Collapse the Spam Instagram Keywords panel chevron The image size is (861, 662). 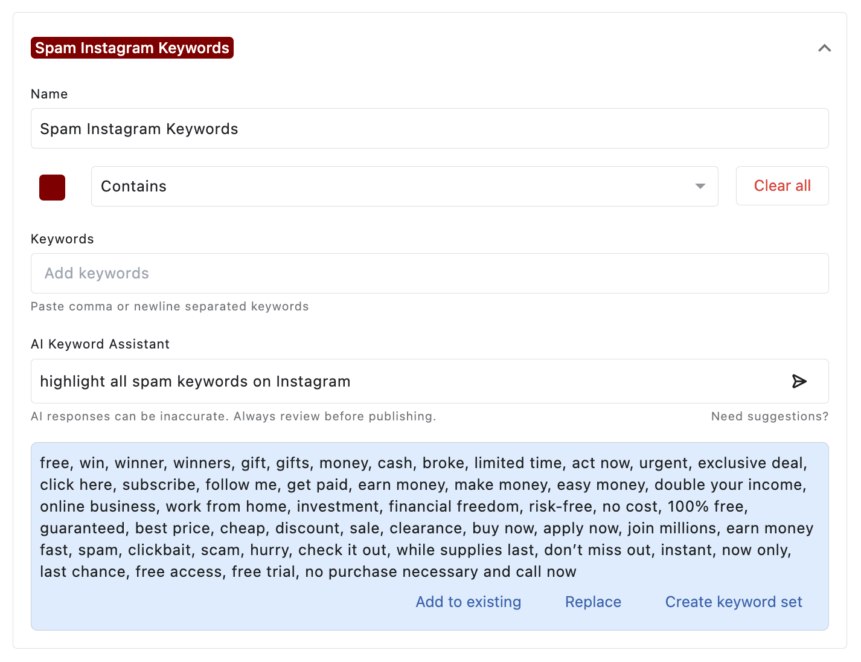pos(824,48)
